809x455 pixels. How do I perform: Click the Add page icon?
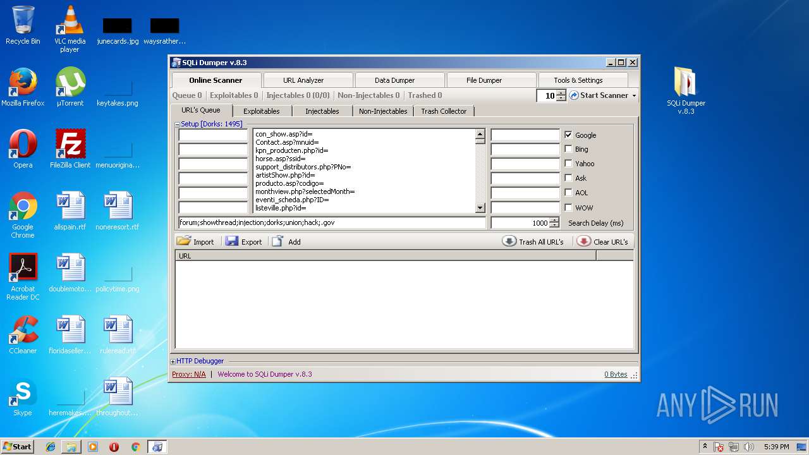coord(277,241)
